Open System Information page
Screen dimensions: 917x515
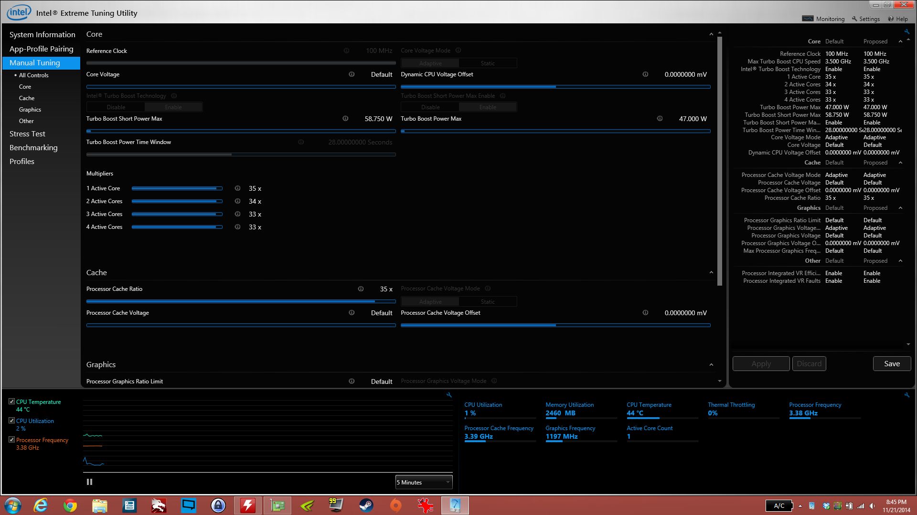pyautogui.click(x=42, y=35)
